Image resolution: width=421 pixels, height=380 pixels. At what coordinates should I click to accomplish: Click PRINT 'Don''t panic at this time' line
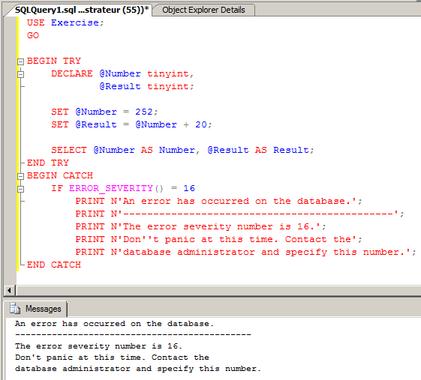pos(219,239)
